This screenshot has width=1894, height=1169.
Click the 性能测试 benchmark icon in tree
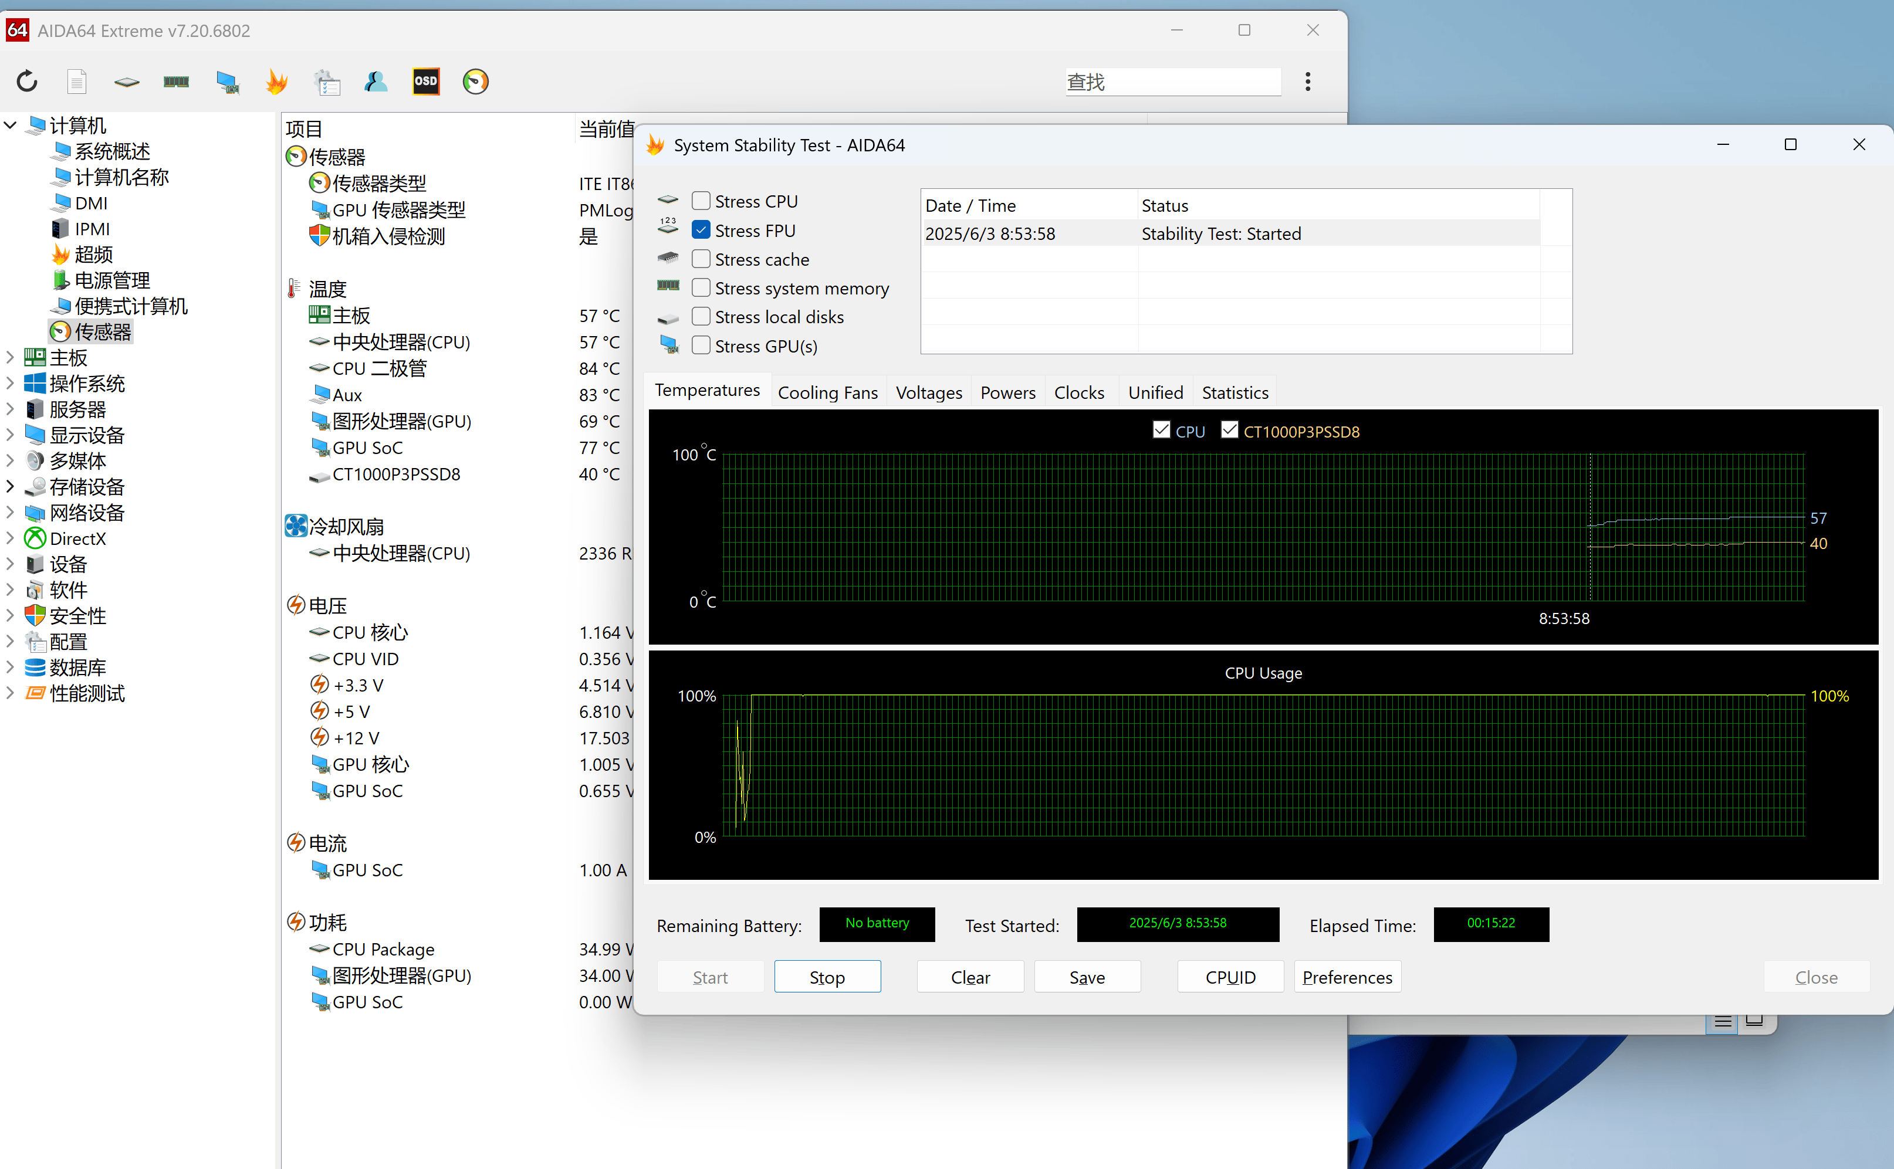pos(35,693)
